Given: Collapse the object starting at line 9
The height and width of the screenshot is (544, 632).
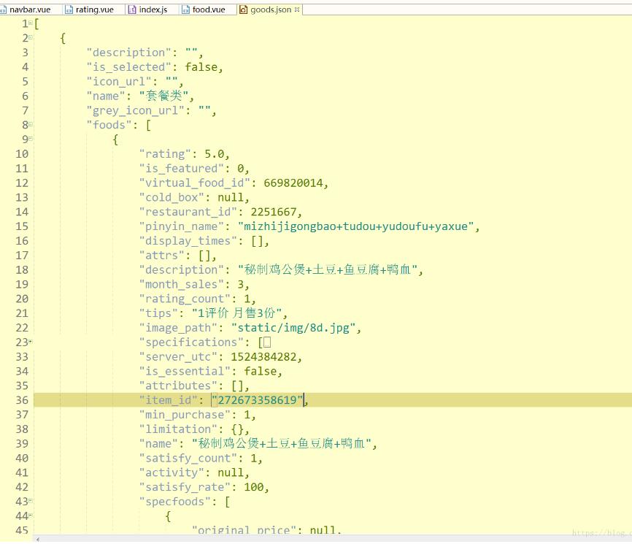Looking at the screenshot, I should click(x=30, y=139).
